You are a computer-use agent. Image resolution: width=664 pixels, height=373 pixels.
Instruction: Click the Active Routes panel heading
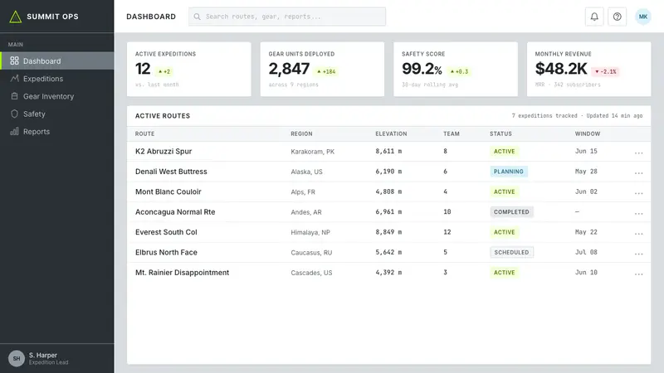pyautogui.click(x=163, y=116)
